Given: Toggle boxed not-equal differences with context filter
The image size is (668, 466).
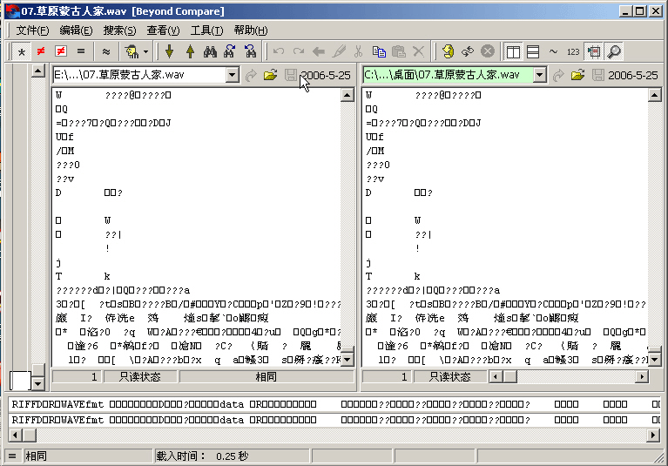Looking at the screenshot, I should [x=61, y=51].
